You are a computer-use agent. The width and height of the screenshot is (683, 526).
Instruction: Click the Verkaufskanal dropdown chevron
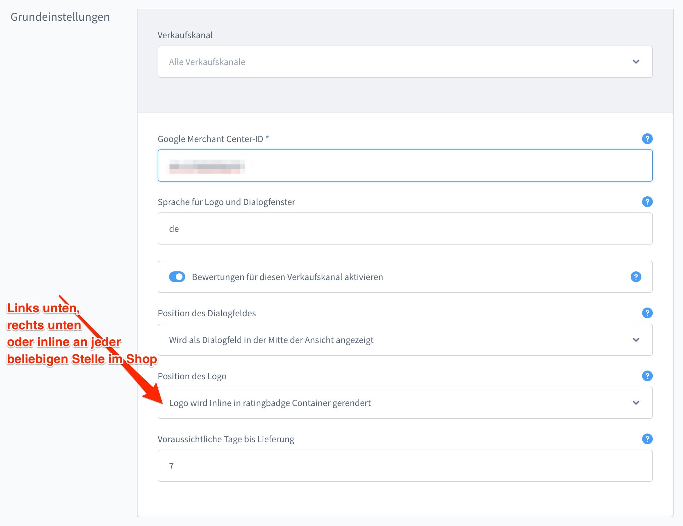tap(636, 62)
